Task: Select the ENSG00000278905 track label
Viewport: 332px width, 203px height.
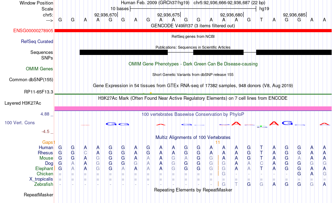Action: pyautogui.click(x=33, y=31)
